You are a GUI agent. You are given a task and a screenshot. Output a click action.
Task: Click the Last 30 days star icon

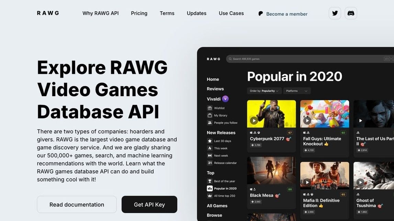pos(210,141)
